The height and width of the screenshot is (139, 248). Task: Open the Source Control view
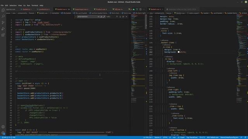click(3, 22)
